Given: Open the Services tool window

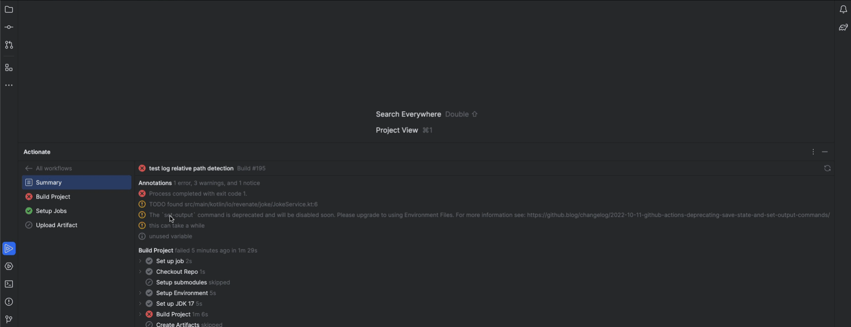Looking at the screenshot, I should pos(9,266).
